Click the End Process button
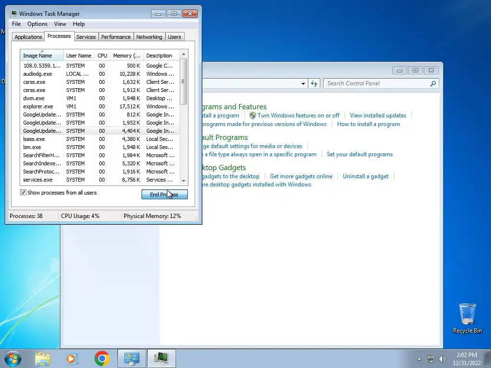The width and height of the screenshot is (491, 368). (164, 195)
